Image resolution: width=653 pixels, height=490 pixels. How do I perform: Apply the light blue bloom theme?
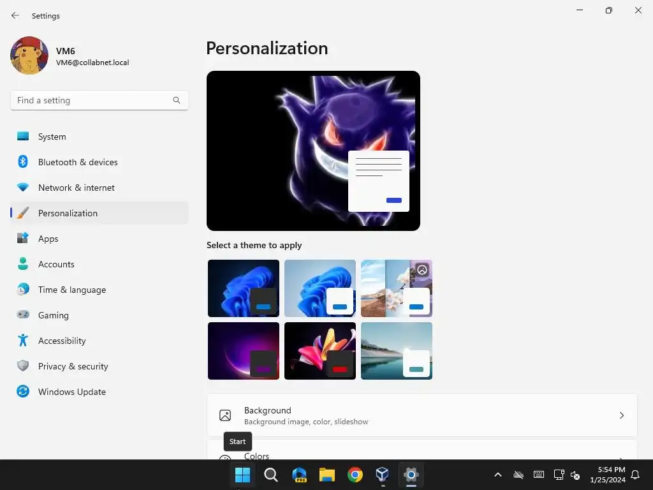[320, 288]
